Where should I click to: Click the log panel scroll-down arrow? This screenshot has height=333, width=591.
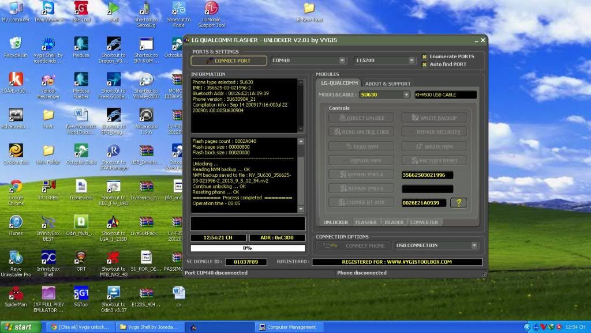point(301,209)
